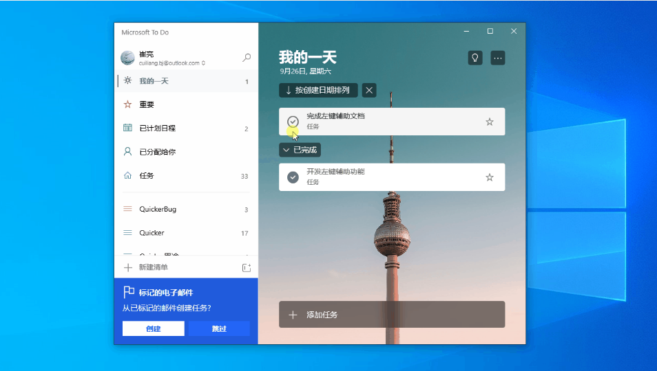Mark 完成左键辅助文档 task as completed
This screenshot has height=371, width=657.
[293, 122]
